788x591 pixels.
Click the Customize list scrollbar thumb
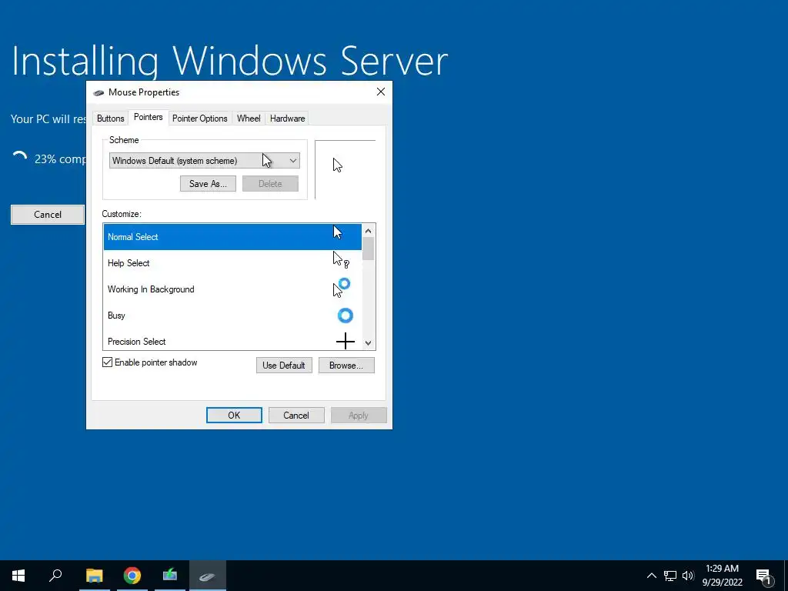coord(369,249)
